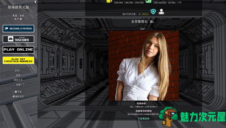Select the 标题 sidebar entry
This screenshot has width=226, height=128.
click(18, 85)
